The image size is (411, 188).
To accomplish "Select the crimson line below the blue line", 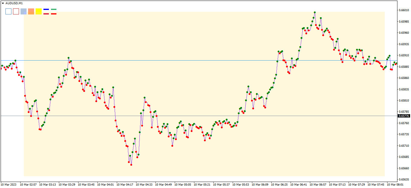I will pyautogui.click(x=46, y=14).
